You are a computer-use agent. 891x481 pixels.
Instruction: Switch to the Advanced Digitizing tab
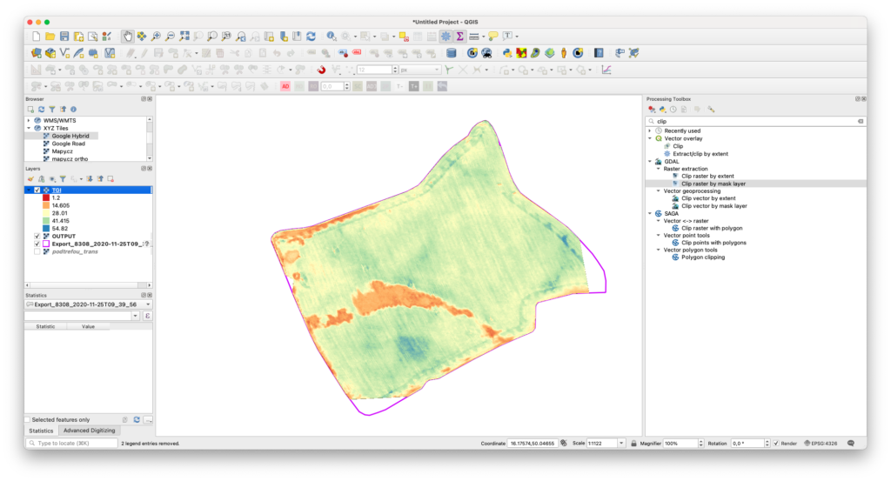(90, 431)
